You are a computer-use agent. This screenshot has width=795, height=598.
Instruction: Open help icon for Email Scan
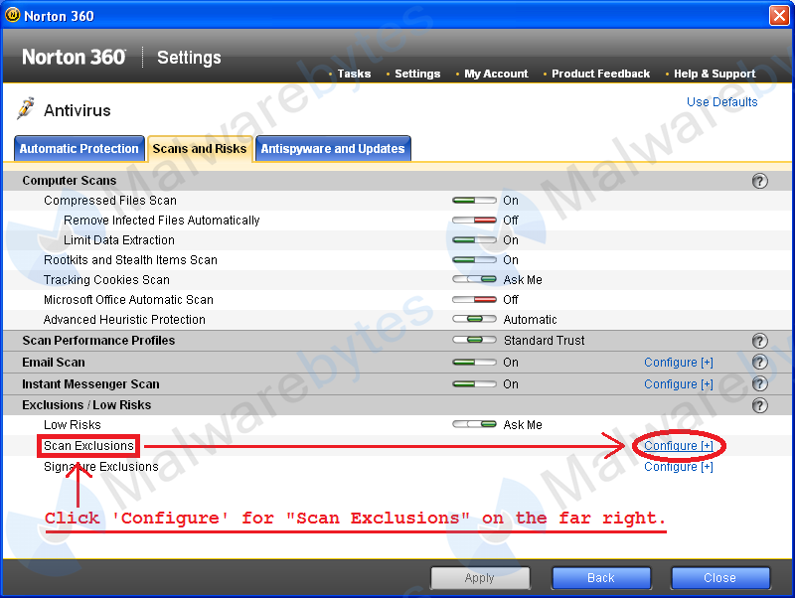click(759, 362)
